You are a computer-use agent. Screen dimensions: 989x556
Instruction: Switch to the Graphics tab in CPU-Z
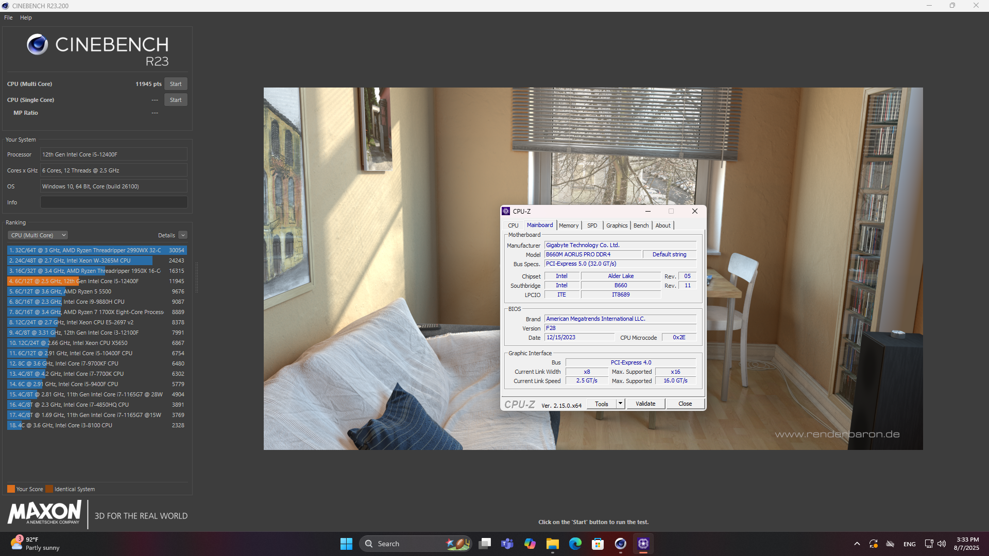tap(617, 225)
